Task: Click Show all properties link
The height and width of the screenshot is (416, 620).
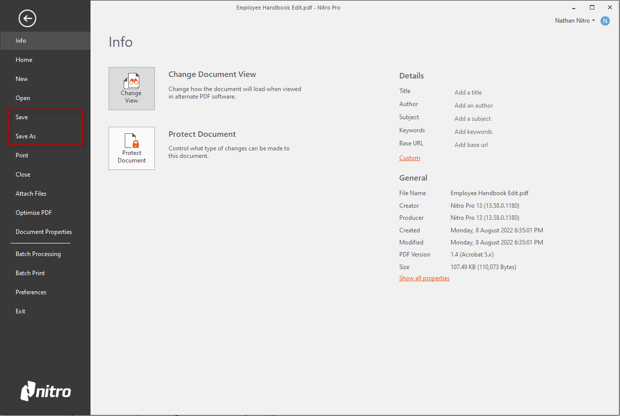Action: [x=424, y=278]
